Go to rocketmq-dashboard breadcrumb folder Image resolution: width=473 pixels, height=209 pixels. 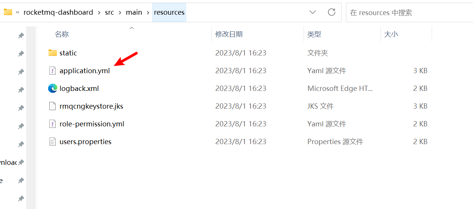coord(58,12)
